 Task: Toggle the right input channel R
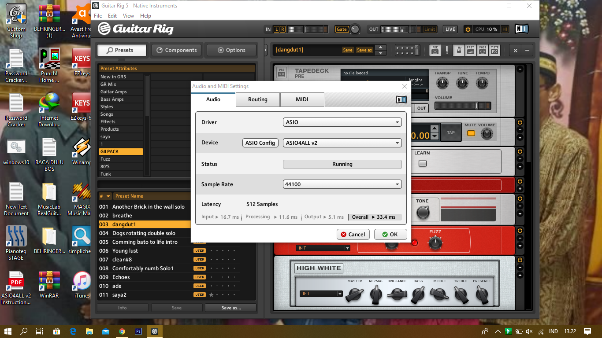282,29
